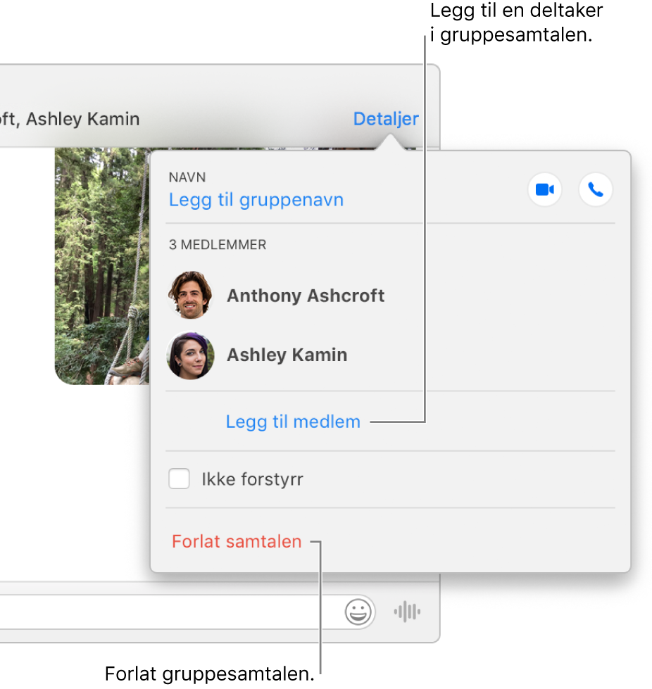Collapse the conversation details panel
This screenshot has width=652, height=689.
(x=385, y=118)
